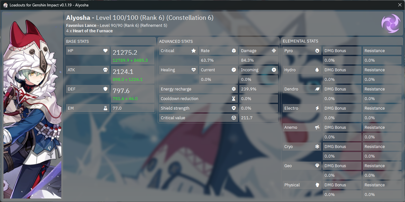Click the Dendro row Resistance label

pyautogui.click(x=382, y=89)
